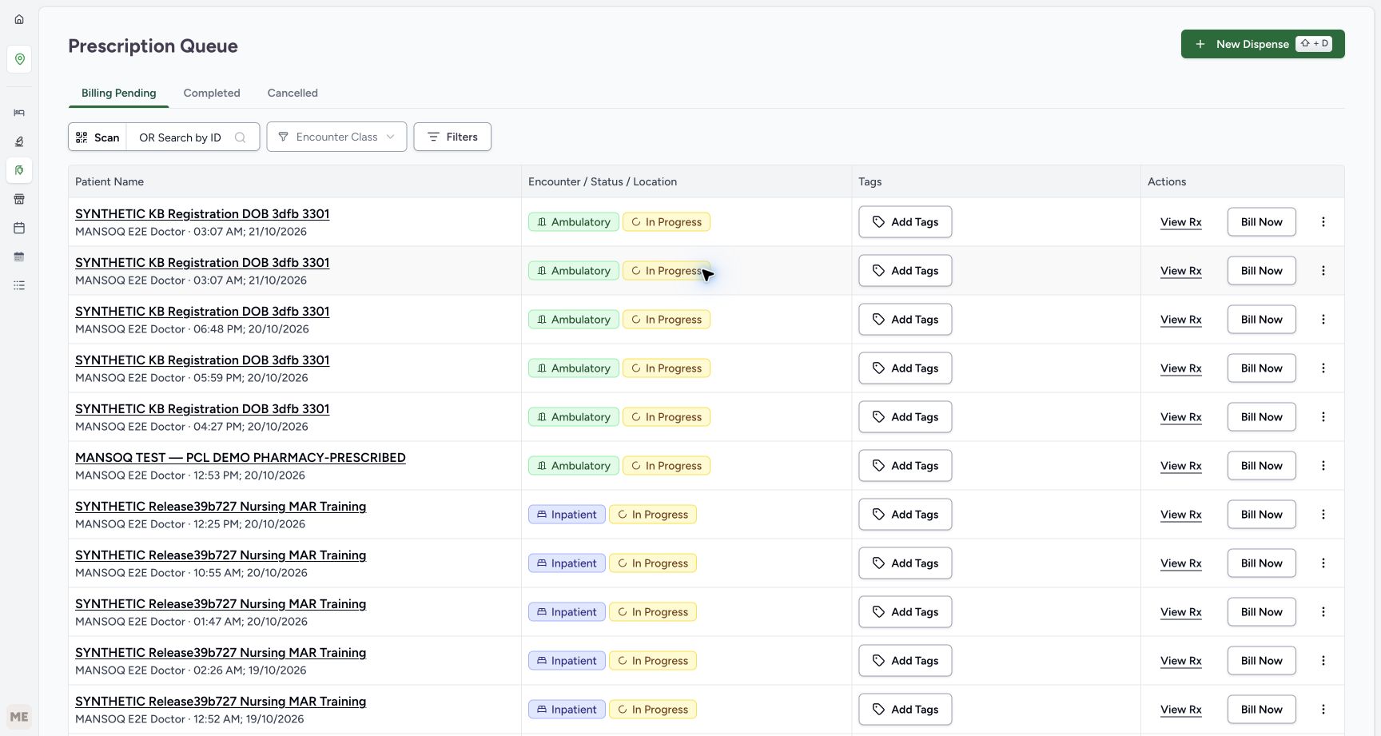Add Tags to the PCL DEMO PHARMACY-PRESCRIBED row

pos(905,466)
